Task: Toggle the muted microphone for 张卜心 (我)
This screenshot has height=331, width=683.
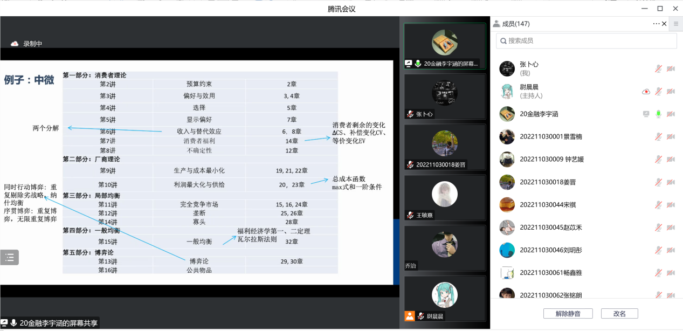Action: point(658,68)
